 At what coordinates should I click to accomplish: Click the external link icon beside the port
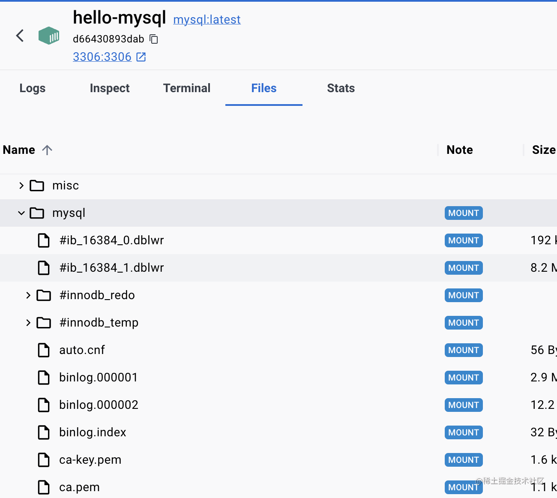[141, 57]
